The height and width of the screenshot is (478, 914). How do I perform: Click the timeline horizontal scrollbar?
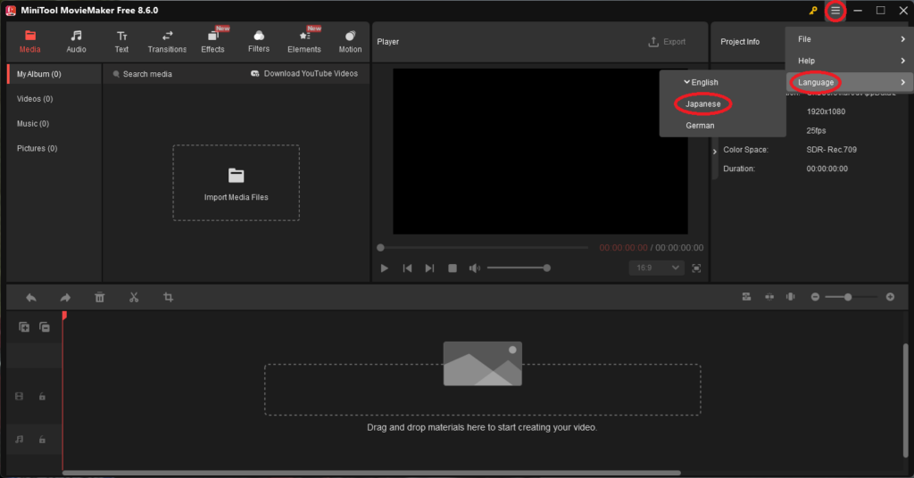371,473
